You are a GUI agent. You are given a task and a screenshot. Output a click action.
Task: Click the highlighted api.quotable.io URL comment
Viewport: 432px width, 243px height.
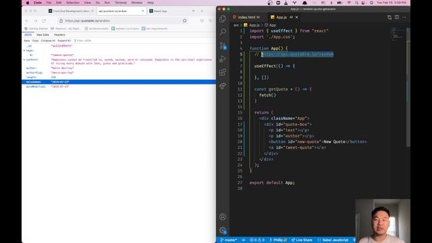[297, 54]
